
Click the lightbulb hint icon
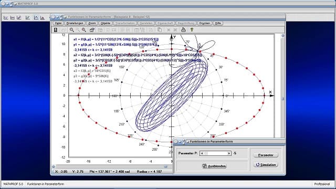[192, 30]
